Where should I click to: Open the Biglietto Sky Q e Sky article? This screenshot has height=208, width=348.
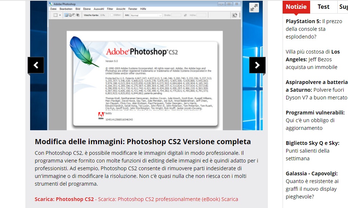pyautogui.click(x=312, y=151)
